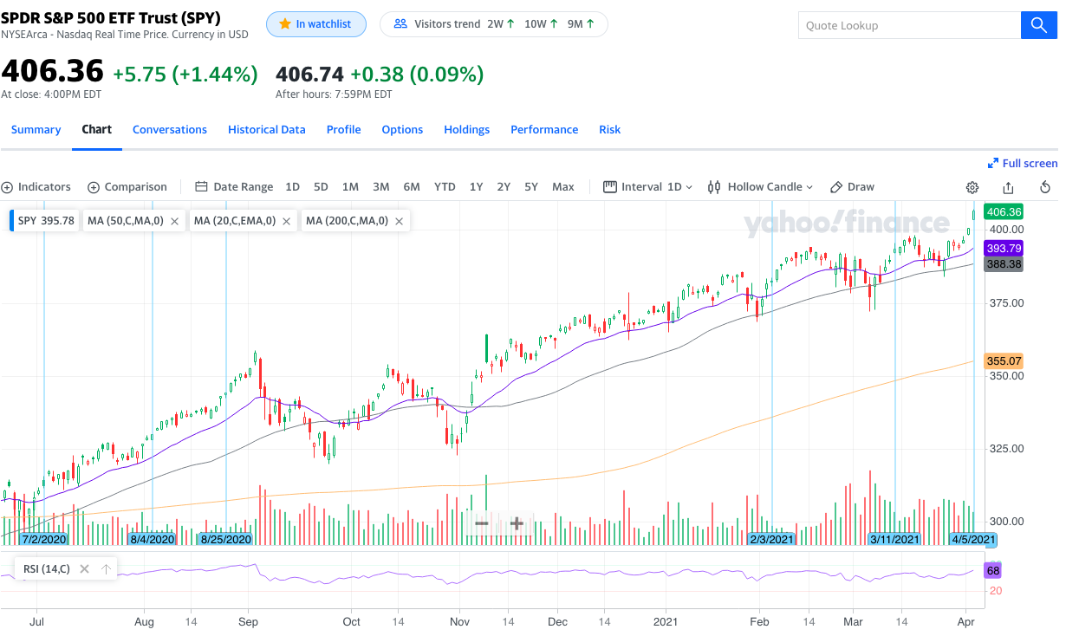Open the Draw pencil tool
Image resolution: width=1066 pixels, height=636 pixels.
tap(852, 187)
